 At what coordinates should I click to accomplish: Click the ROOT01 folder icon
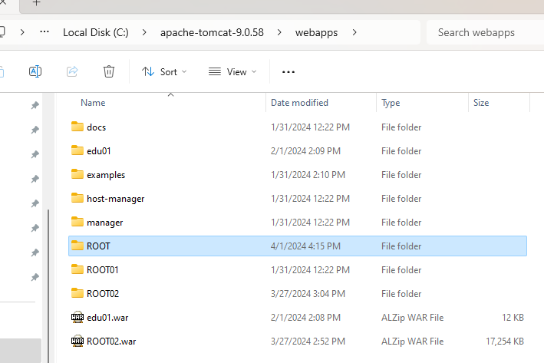[x=77, y=269]
